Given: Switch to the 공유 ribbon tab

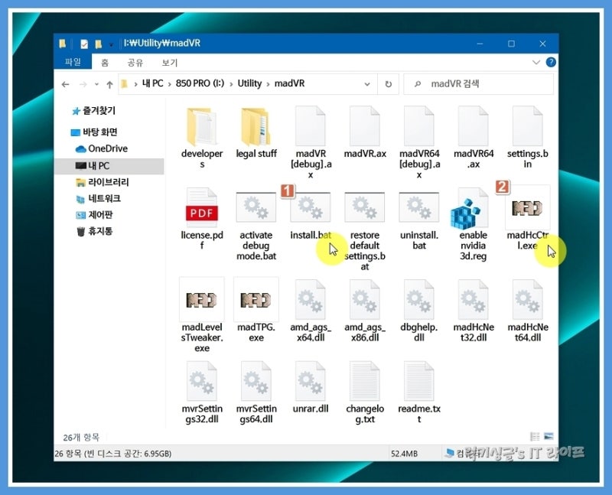Looking at the screenshot, I should point(134,62).
